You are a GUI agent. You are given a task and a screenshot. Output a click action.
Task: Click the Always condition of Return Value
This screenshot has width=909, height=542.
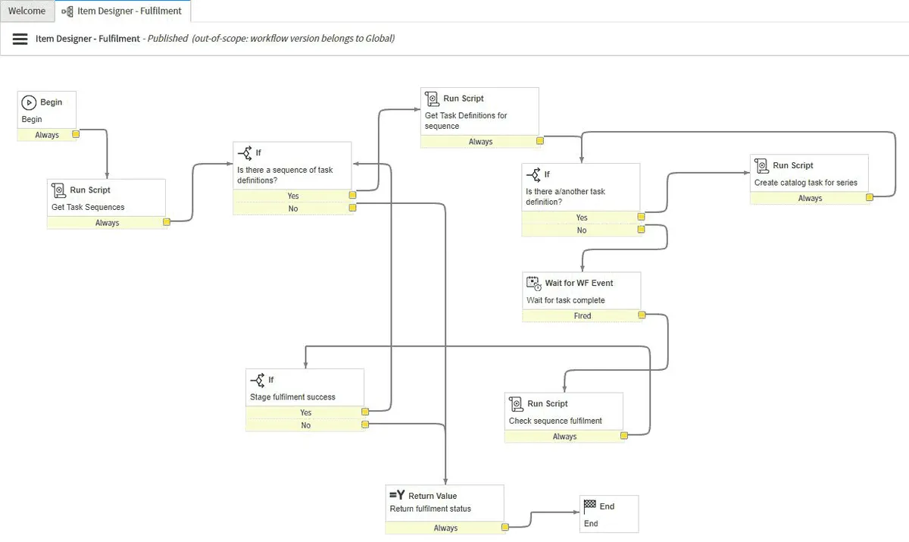pos(445,528)
